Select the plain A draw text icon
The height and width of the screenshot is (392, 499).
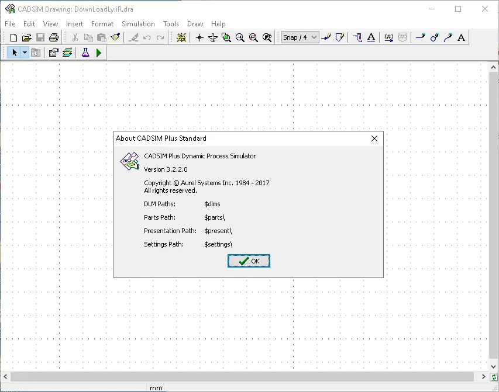(x=461, y=37)
